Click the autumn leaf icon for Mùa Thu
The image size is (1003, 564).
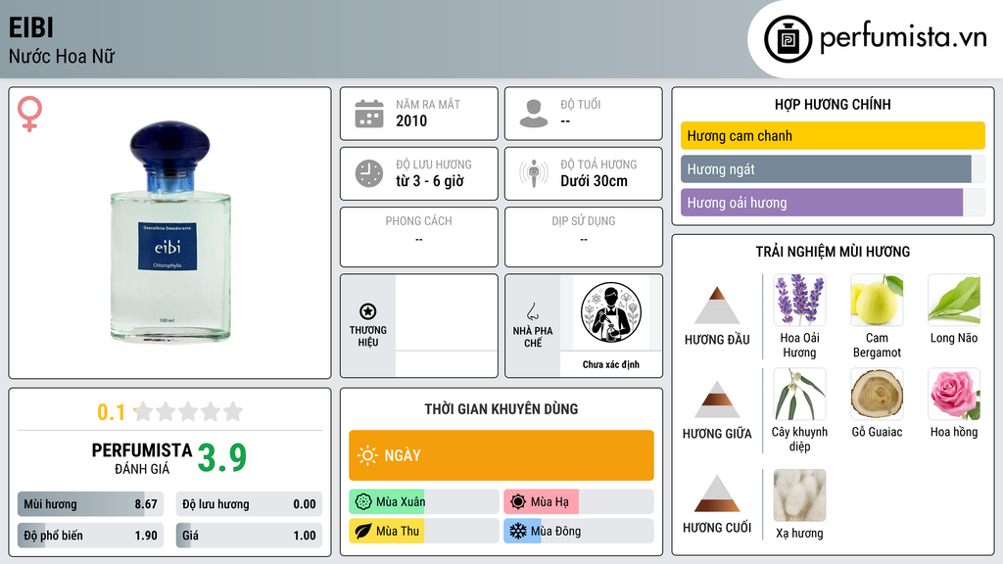(x=363, y=531)
